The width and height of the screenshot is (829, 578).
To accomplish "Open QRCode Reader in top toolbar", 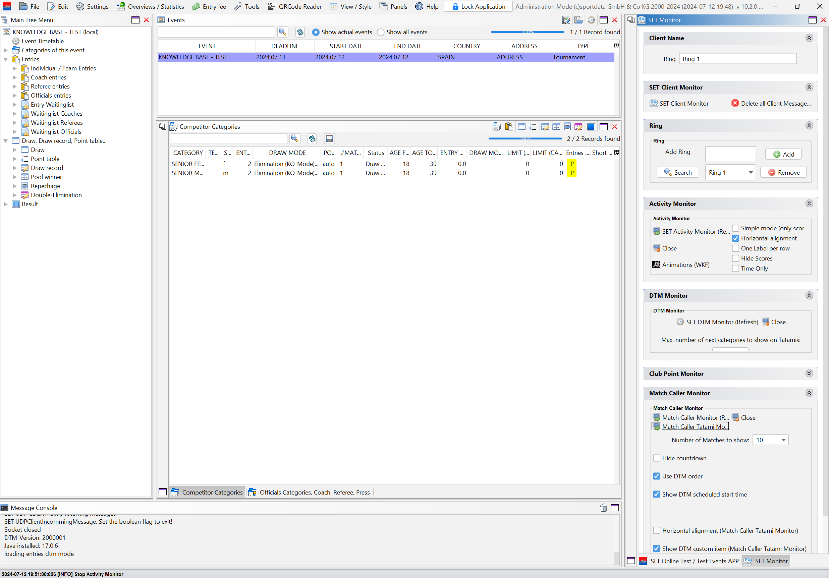I will pos(295,6).
